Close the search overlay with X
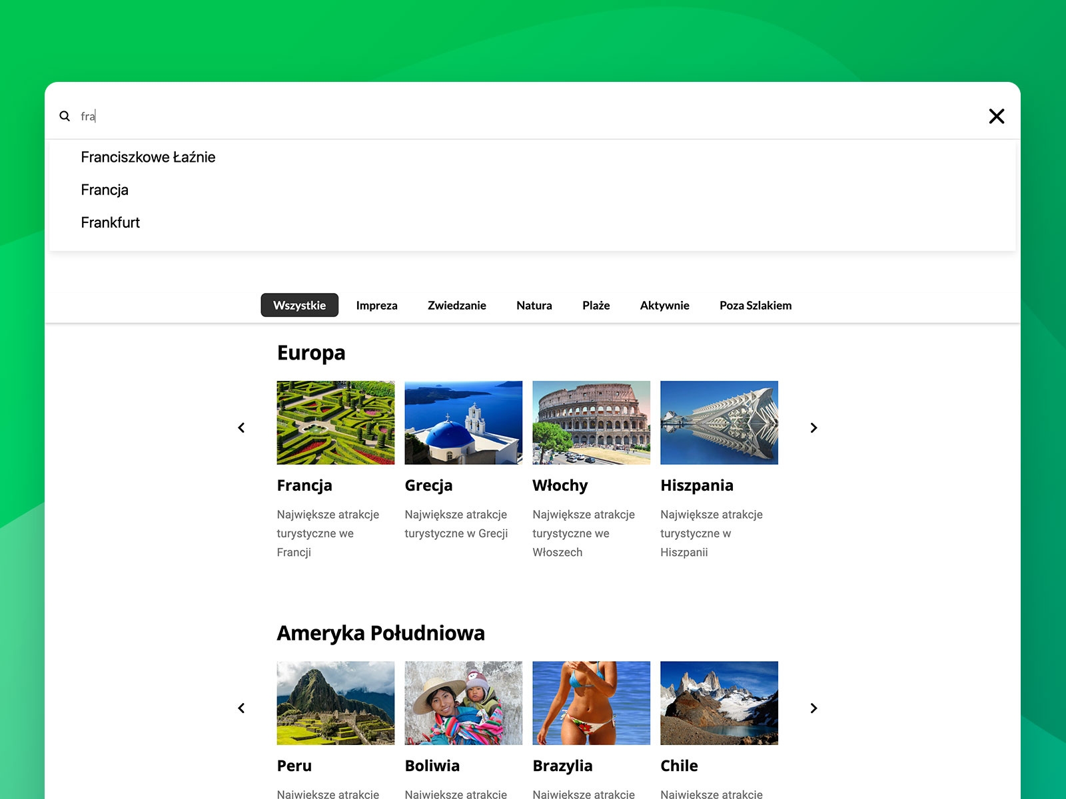Viewport: 1066px width, 799px height. [x=997, y=117]
